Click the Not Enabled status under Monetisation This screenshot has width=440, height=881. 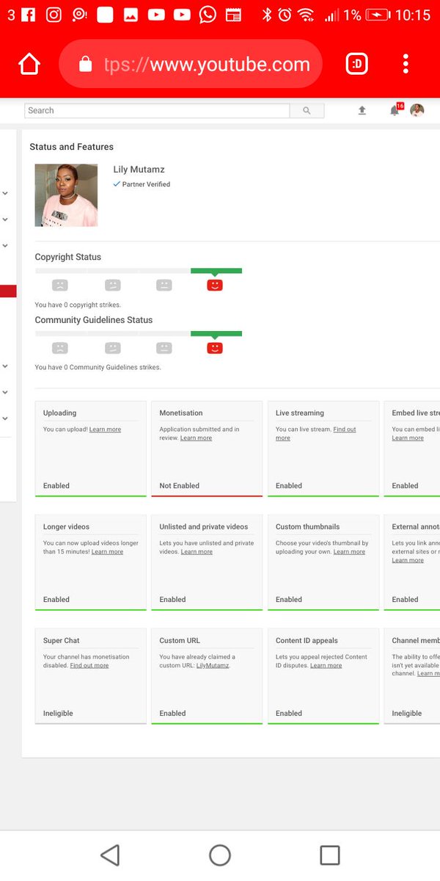(179, 486)
